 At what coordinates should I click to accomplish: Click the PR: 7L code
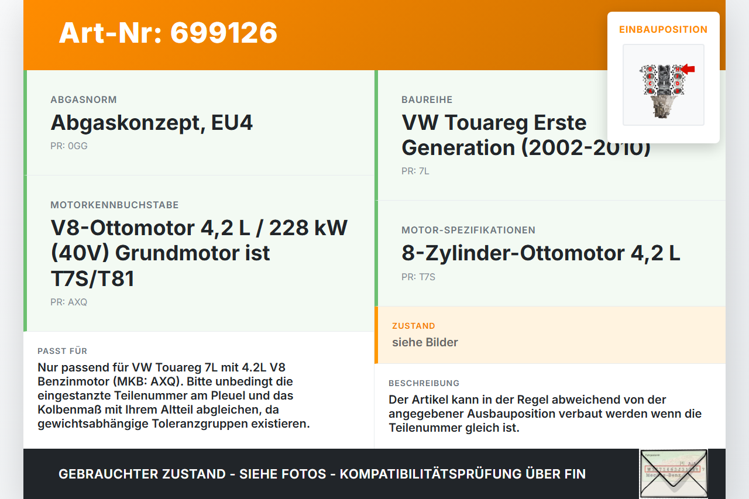click(415, 171)
